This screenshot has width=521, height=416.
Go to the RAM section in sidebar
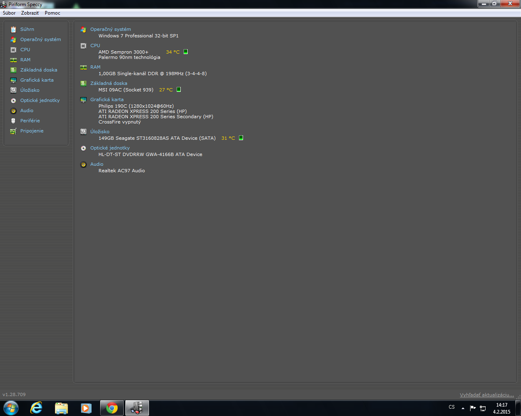25,60
